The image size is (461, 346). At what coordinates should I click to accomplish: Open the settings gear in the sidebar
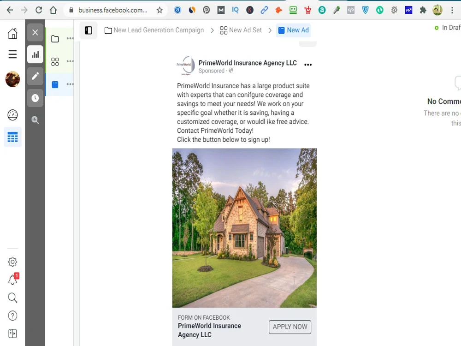[12, 262]
